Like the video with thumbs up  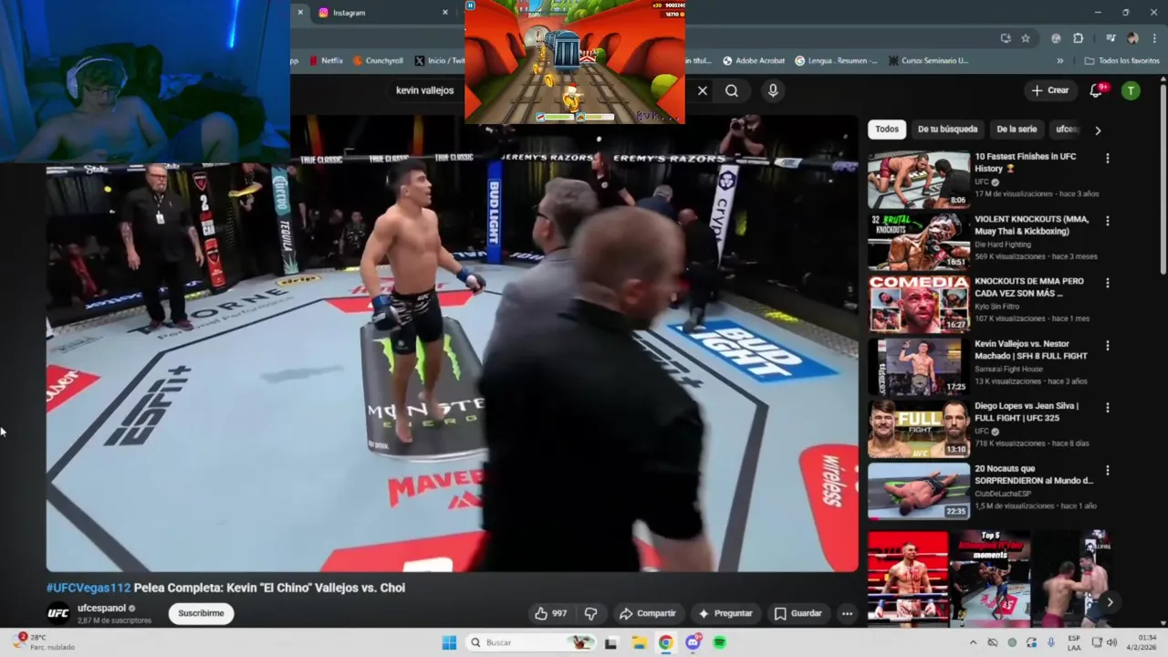coord(550,613)
